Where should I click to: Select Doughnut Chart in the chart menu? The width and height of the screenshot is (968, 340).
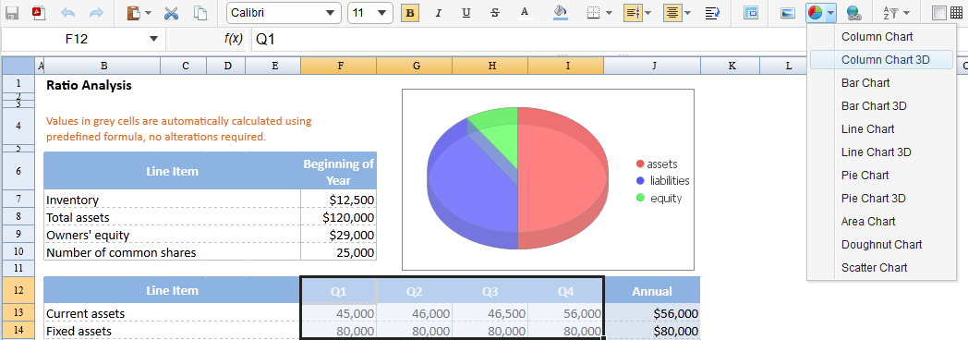click(x=881, y=245)
